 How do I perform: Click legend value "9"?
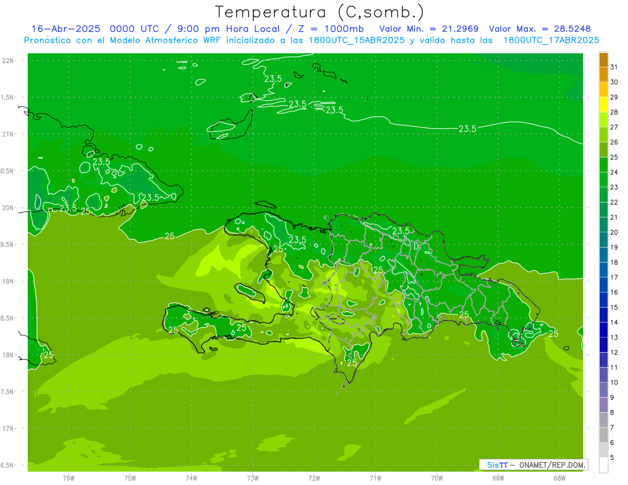coord(612,398)
